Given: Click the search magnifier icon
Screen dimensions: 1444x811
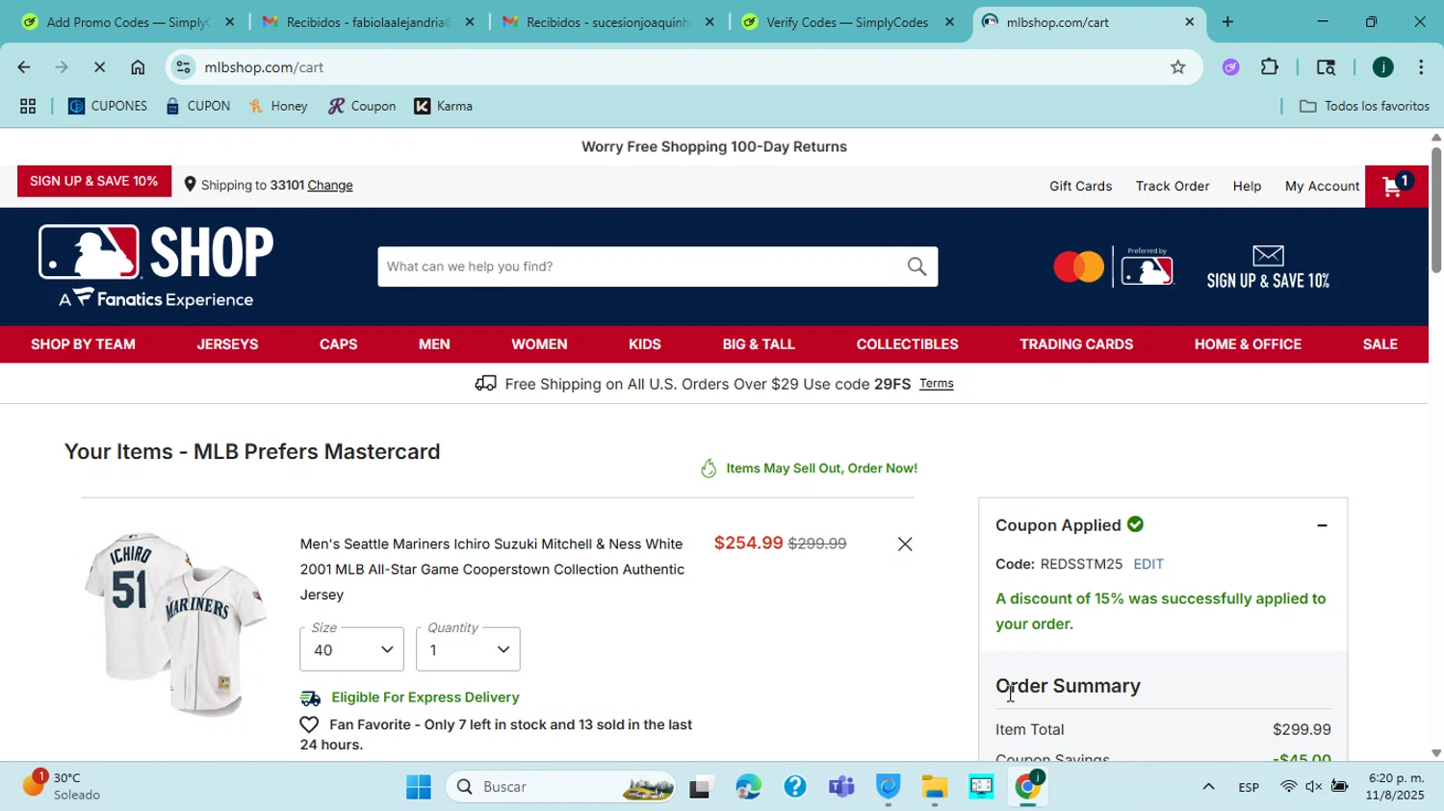Looking at the screenshot, I should click(916, 266).
